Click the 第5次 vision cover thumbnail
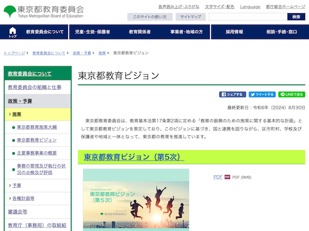Image resolution: width=309 pixels, height=231 pixels. pyautogui.click(x=136, y=200)
